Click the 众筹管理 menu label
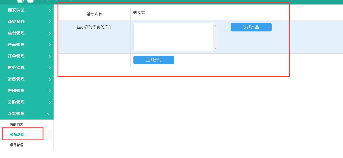Screen dimensions: 343x158 [16, 114]
